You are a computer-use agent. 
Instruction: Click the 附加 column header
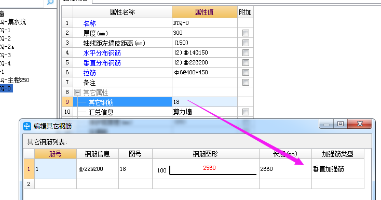[x=246, y=12]
